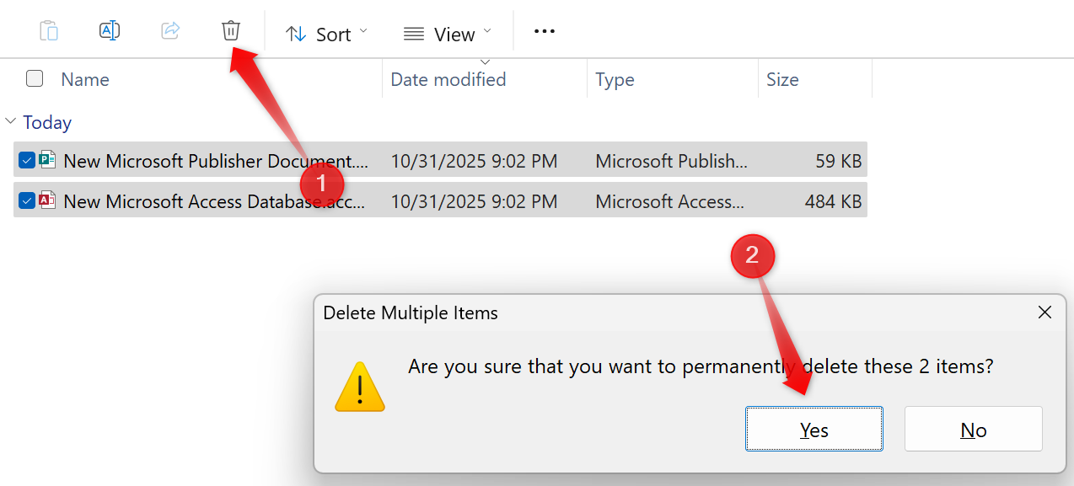Sort by the Name column header
The width and height of the screenshot is (1074, 486).
(x=85, y=80)
